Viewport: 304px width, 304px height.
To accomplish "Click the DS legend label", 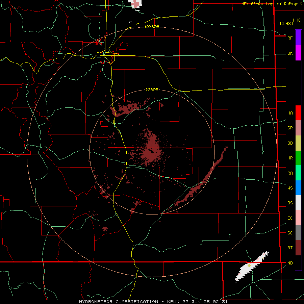I will (x=290, y=203).
